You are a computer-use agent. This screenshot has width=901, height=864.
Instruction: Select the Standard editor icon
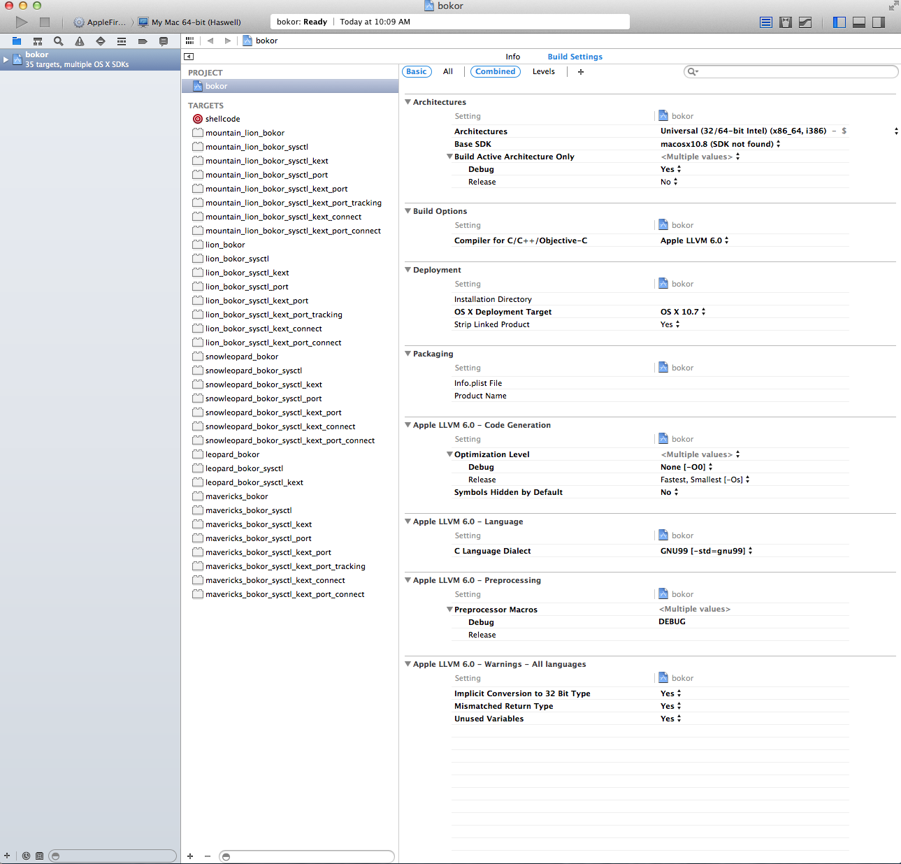[766, 22]
